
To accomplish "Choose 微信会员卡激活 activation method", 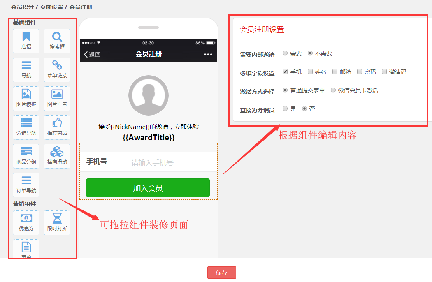I will [x=333, y=90].
